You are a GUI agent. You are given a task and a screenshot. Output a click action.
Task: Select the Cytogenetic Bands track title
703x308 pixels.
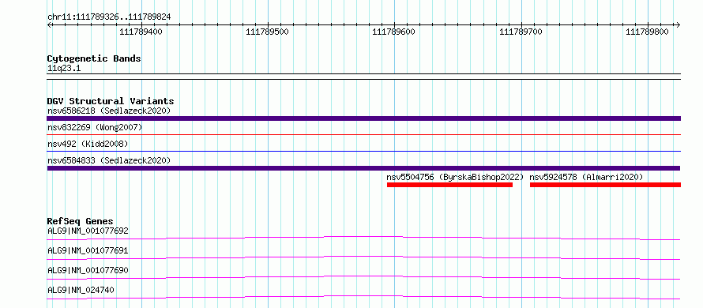(x=94, y=58)
